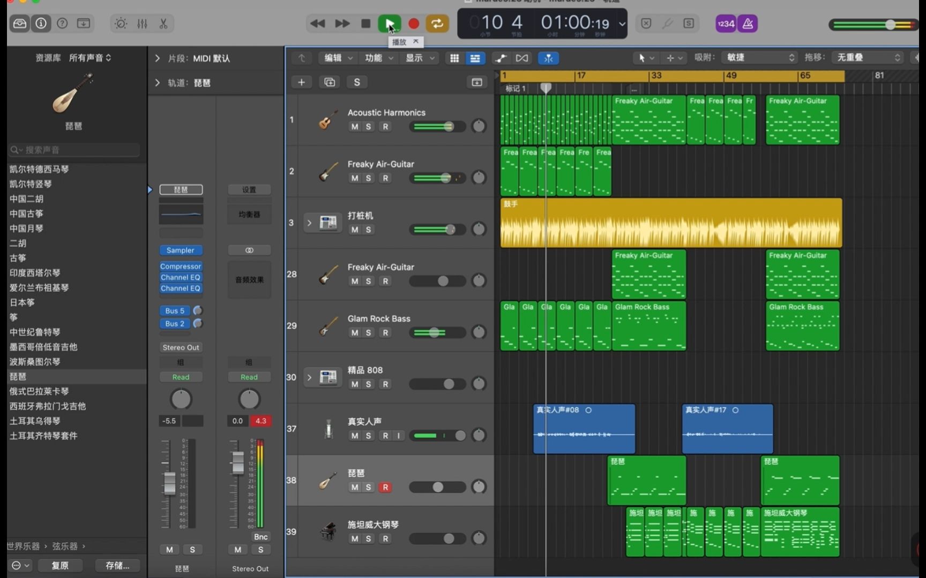
Task: Solo the Glam Rock Bass track
Action: point(368,333)
